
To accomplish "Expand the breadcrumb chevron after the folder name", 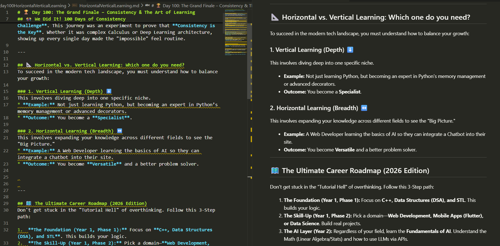I will pos(69,6).
